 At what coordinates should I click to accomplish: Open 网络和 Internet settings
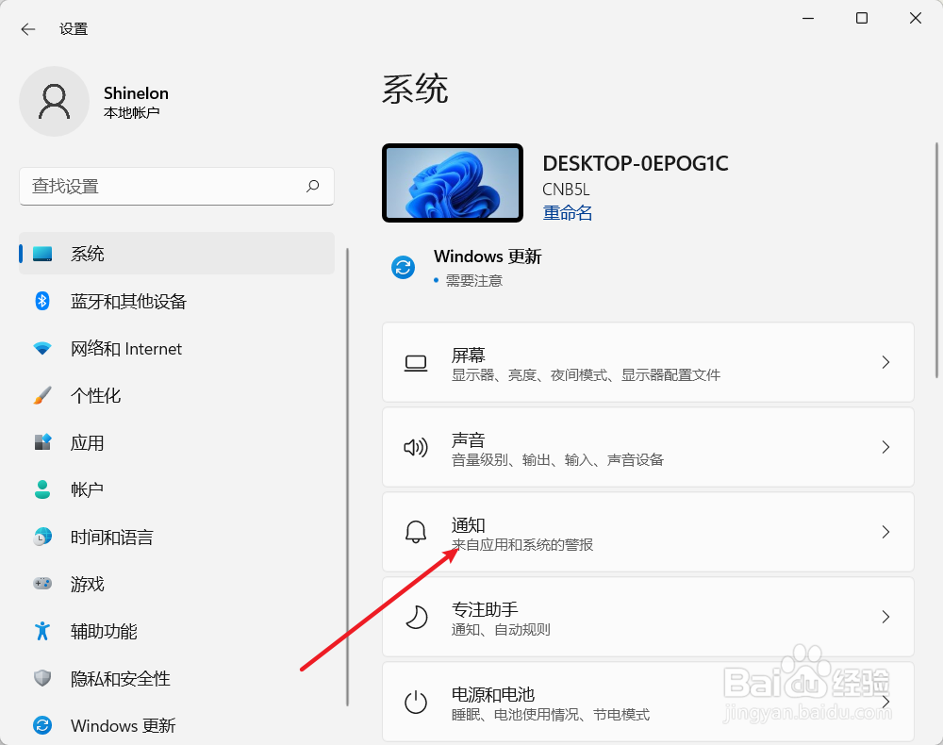177,348
